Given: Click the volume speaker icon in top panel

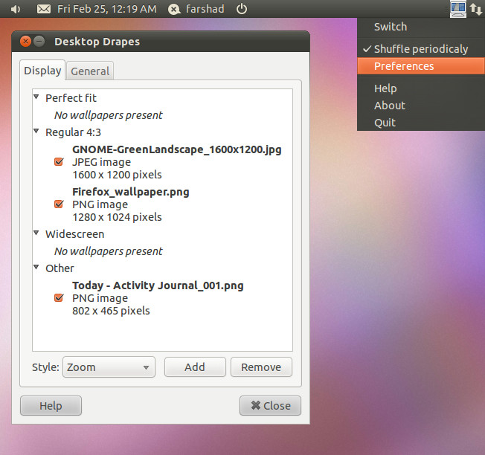Looking at the screenshot, I should click(16, 9).
